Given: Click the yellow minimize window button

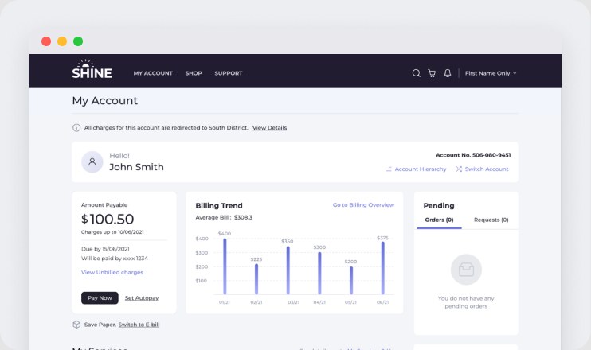Looking at the screenshot, I should click(62, 41).
